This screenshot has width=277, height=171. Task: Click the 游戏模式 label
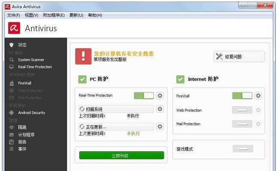[x=184, y=149]
